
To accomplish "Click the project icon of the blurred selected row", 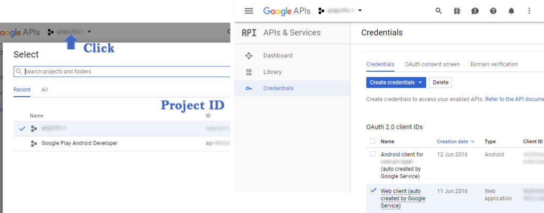I will 33,129.
